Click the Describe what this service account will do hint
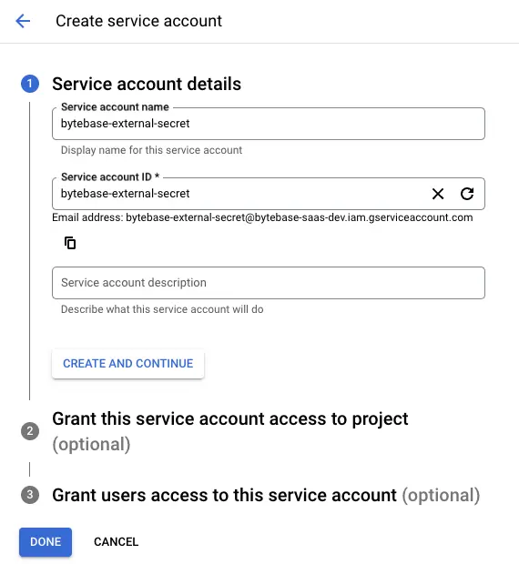 tap(162, 309)
